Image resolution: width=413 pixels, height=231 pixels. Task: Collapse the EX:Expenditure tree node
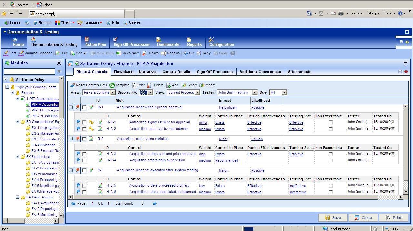18,157
